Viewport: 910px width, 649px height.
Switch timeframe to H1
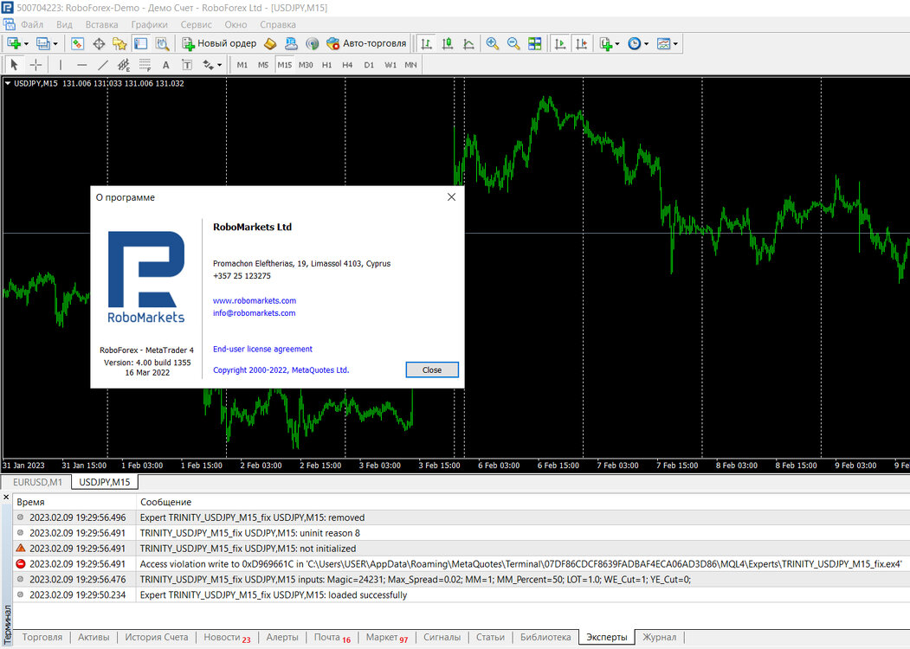point(326,65)
